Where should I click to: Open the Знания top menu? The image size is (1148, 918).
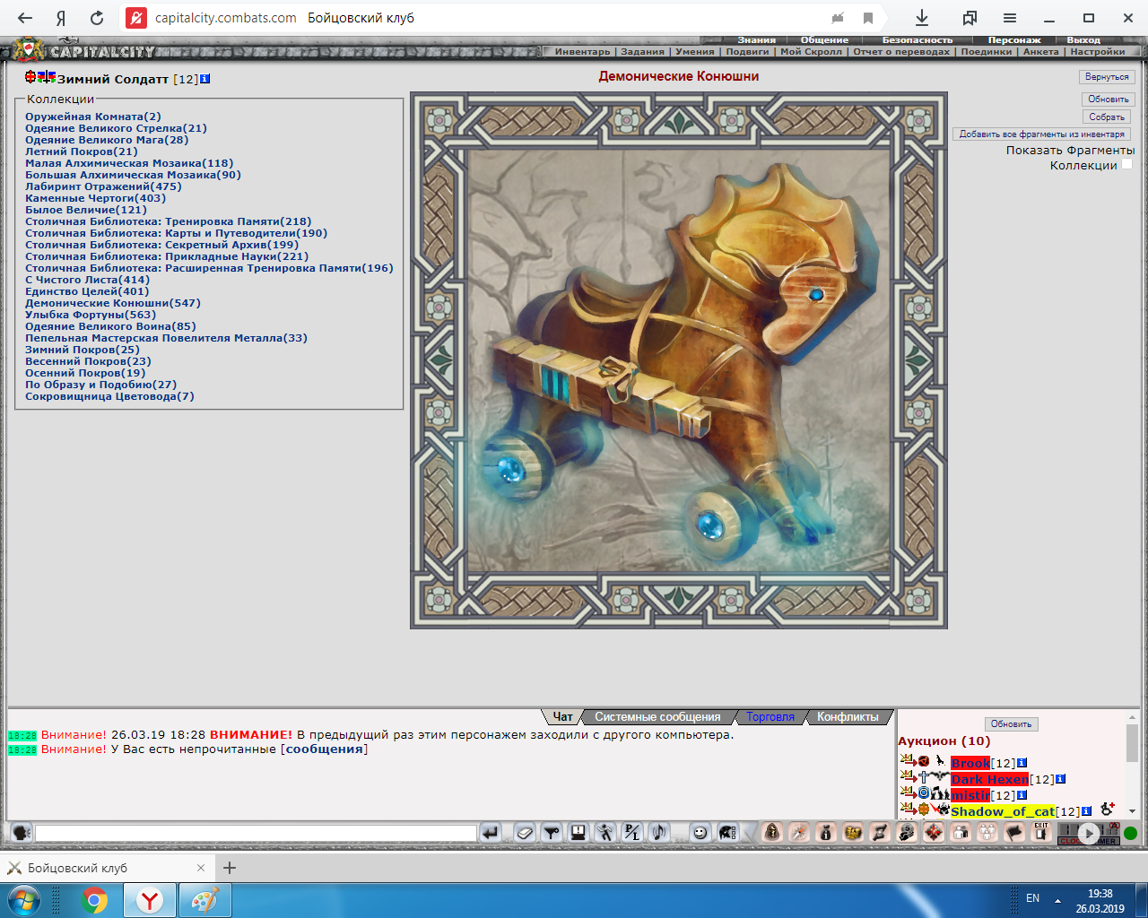[757, 40]
